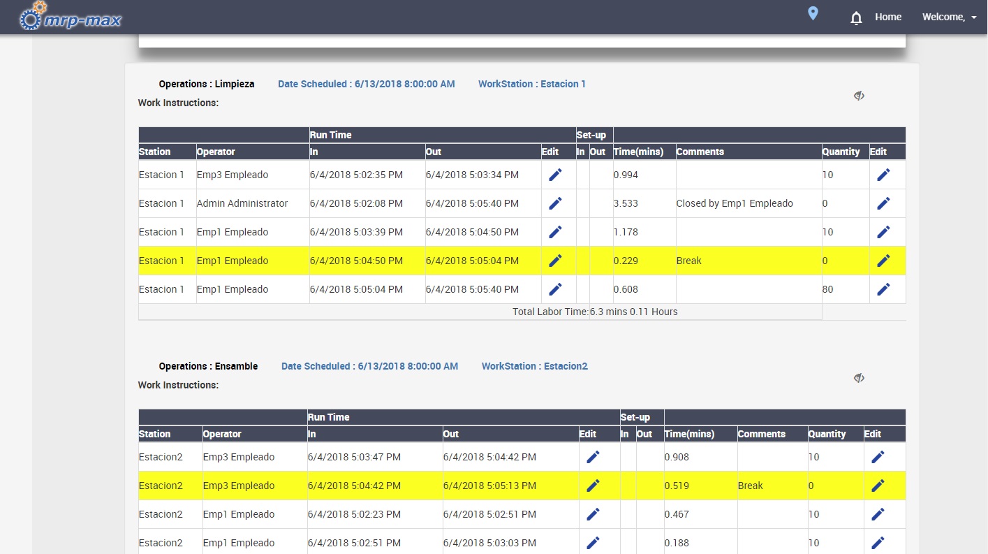Go to Home in the top bar

(x=888, y=17)
